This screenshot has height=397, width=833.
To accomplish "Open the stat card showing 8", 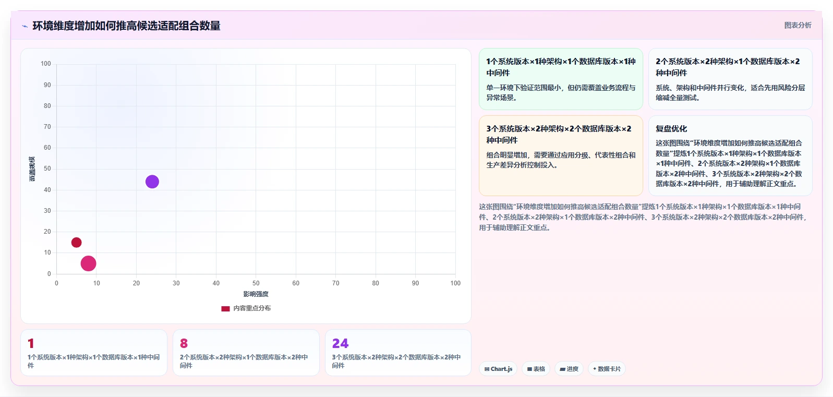I will coord(246,353).
